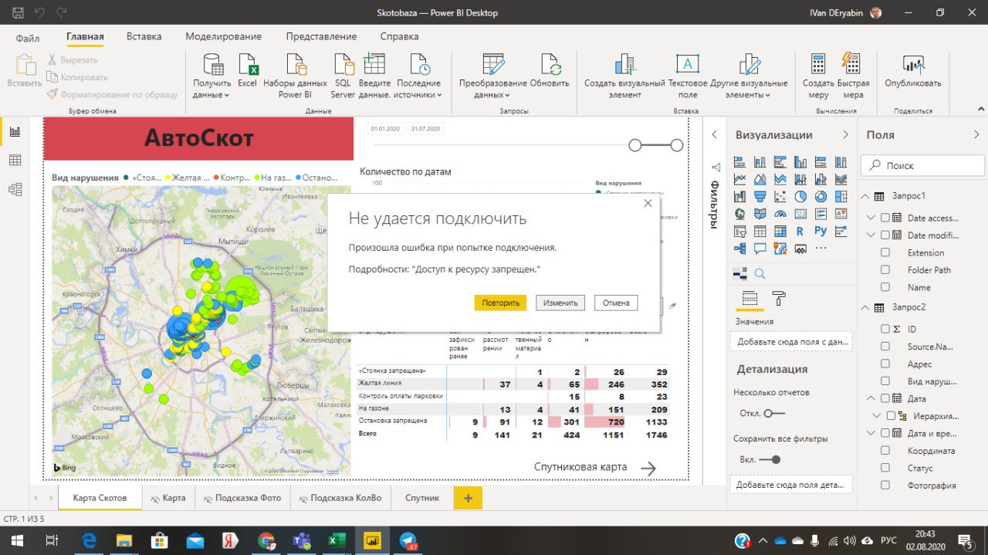The width and height of the screenshot is (988, 555).
Task: Open the Файл menu
Action: tap(28, 37)
